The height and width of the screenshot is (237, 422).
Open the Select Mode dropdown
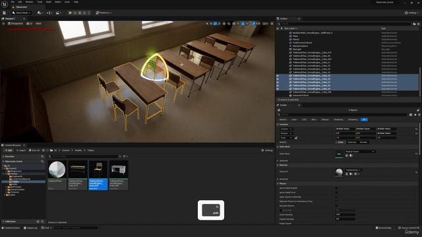click(22, 13)
